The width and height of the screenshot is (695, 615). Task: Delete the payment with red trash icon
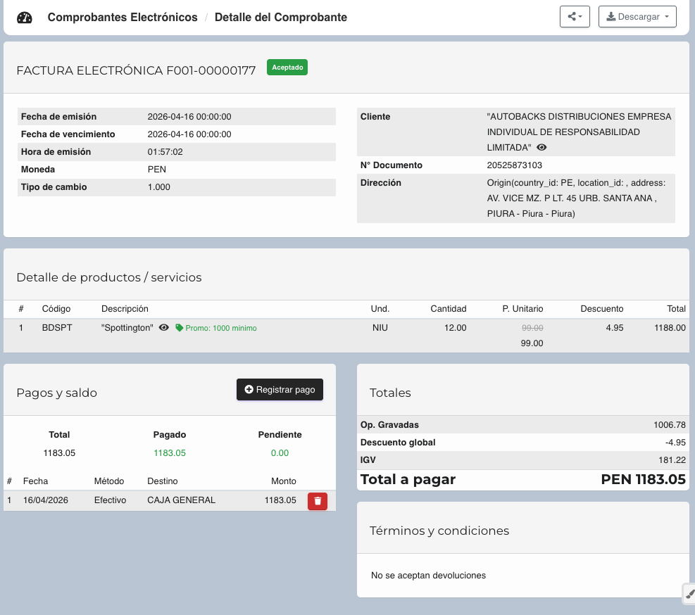318,501
